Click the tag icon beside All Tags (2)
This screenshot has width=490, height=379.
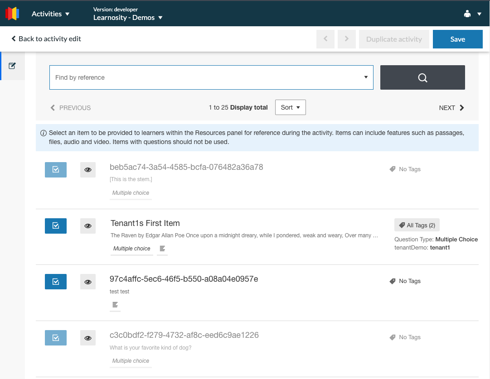pyautogui.click(x=403, y=225)
